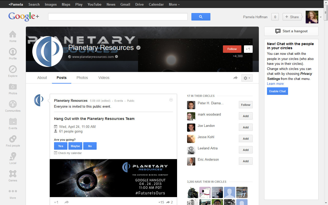
Task: Click the blue search magnifier button
Action: tap(201, 17)
